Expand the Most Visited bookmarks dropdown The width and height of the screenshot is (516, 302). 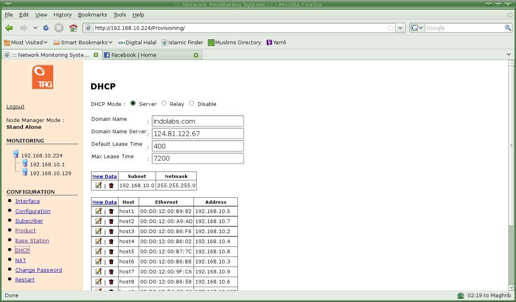coord(26,42)
